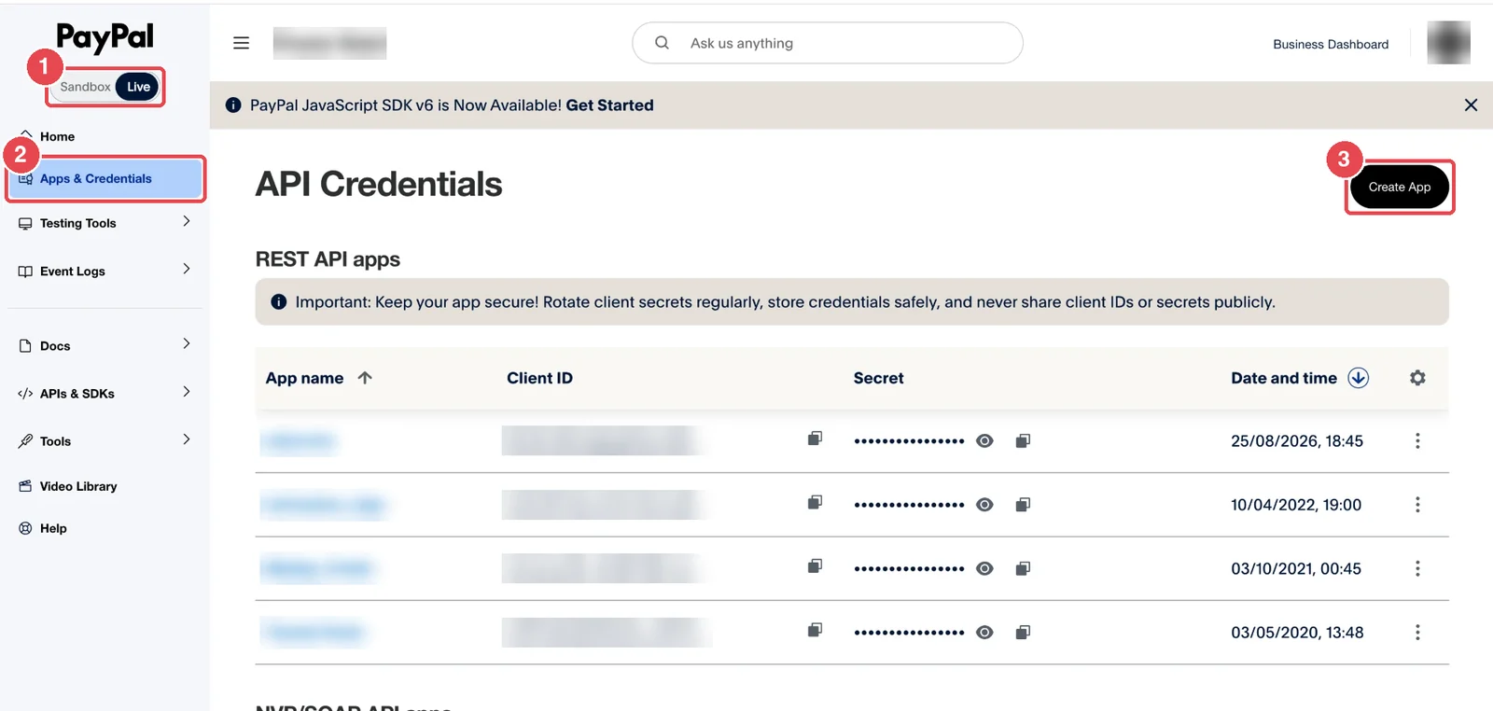
Task: Reveal the secret for the 03/10/2021 app
Action: (x=984, y=569)
